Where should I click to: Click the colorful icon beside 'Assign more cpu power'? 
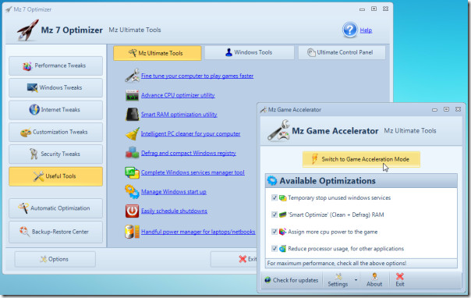[x=282, y=232]
